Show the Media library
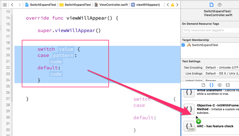The width and height of the screenshot is (239, 136). point(228,85)
